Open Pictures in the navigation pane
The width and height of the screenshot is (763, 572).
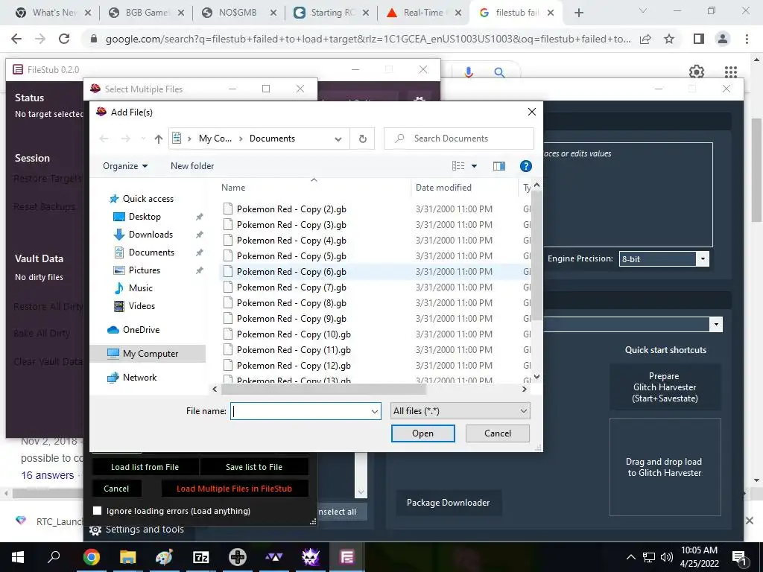[144, 270]
